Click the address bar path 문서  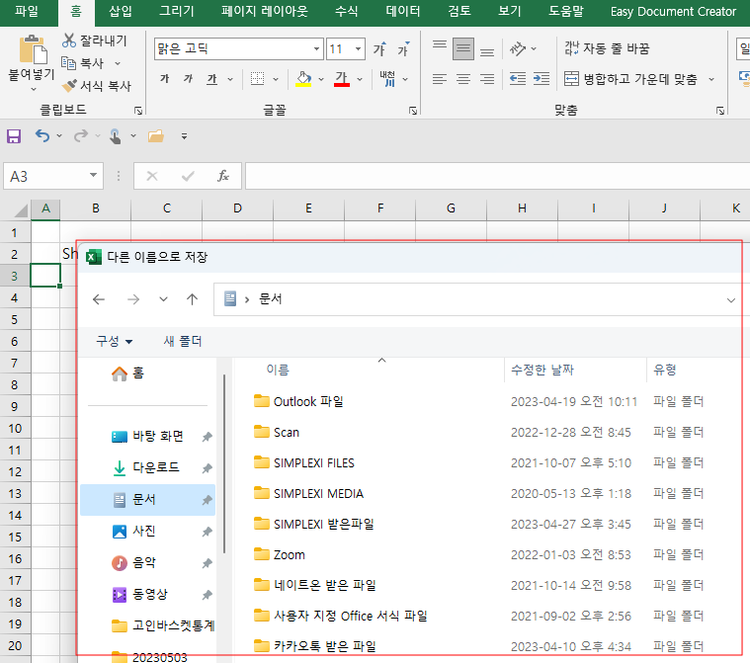pos(270,299)
